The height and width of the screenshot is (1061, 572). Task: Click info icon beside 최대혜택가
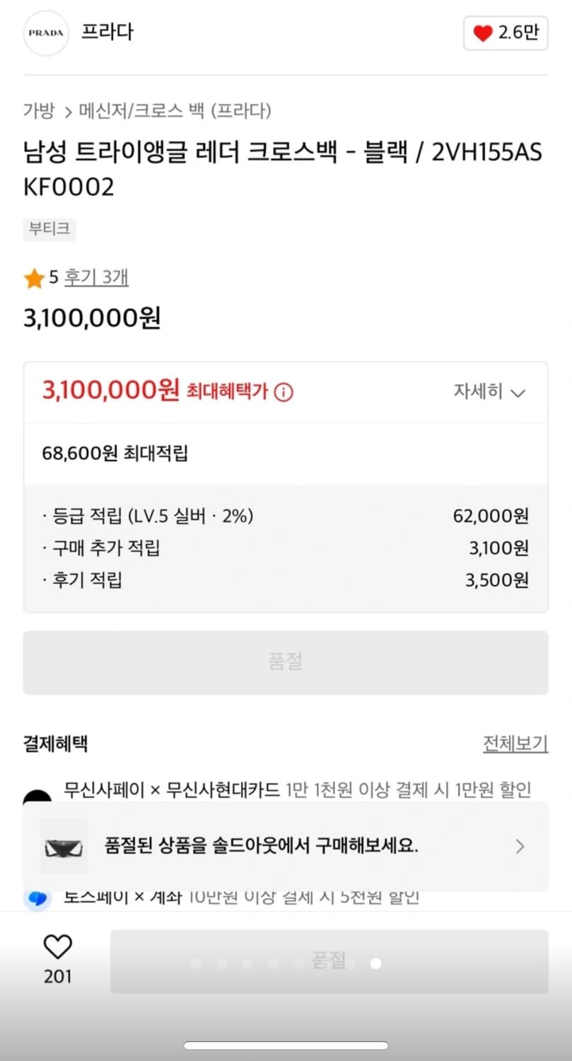pyautogui.click(x=283, y=392)
